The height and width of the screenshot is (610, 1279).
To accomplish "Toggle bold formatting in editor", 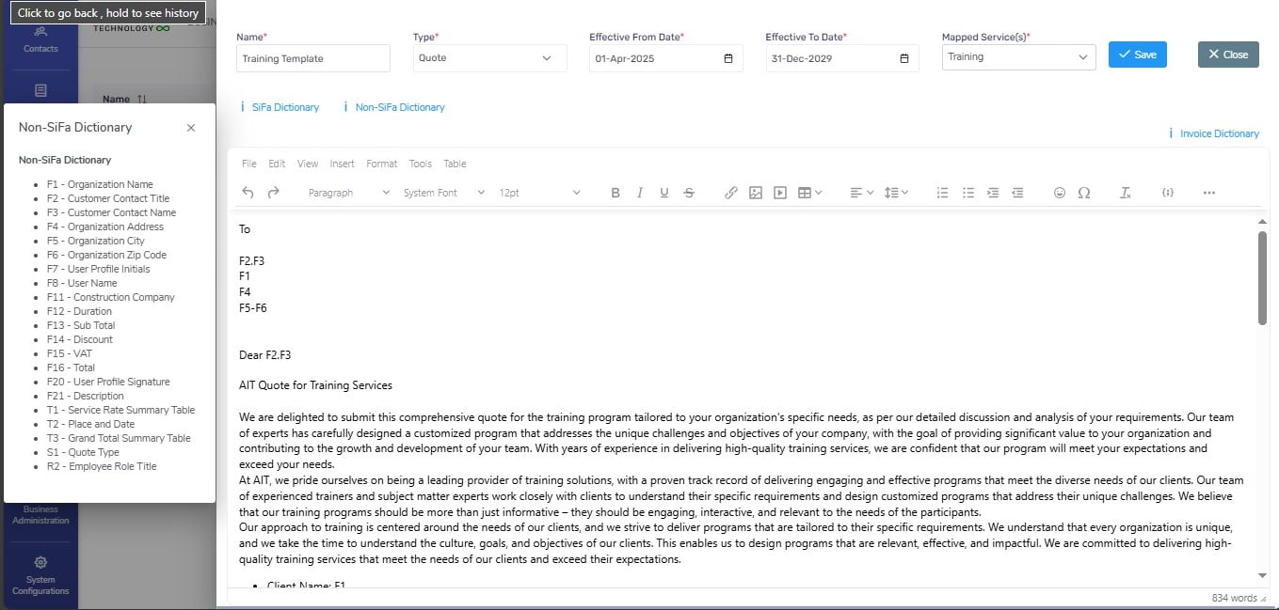I will tap(616, 193).
